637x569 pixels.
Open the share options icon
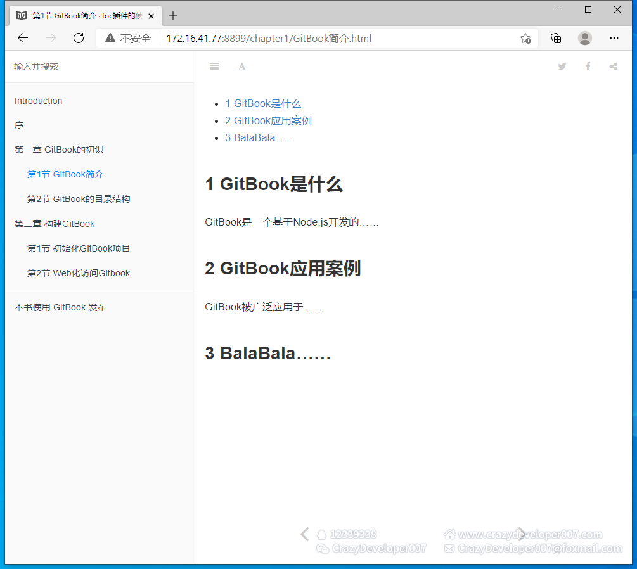[614, 66]
